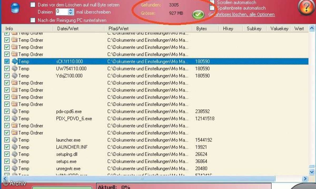Uncheck the unregwtr.exe row checkbox
Image resolution: width=316 pixels, height=189 pixels.
tap(7, 168)
